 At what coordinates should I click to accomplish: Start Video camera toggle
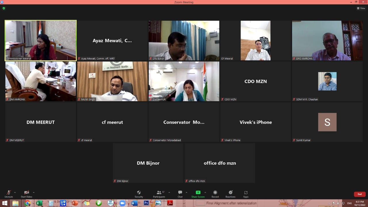pyautogui.click(x=26, y=193)
